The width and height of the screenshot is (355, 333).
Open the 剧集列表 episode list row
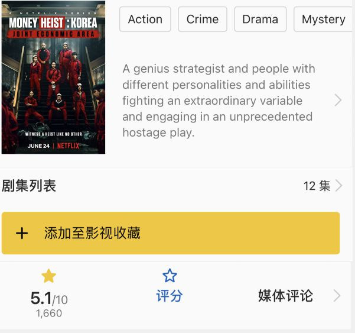tap(172, 186)
